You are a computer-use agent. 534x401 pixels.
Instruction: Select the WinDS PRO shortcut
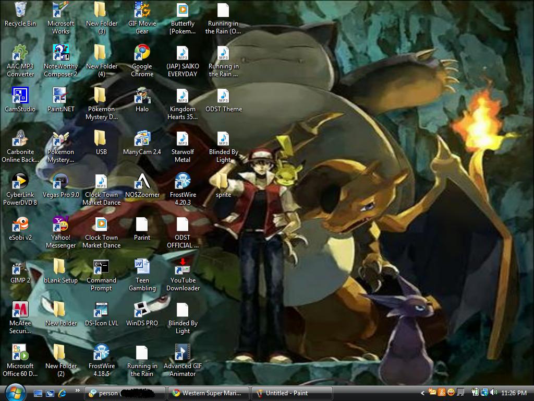pyautogui.click(x=142, y=311)
